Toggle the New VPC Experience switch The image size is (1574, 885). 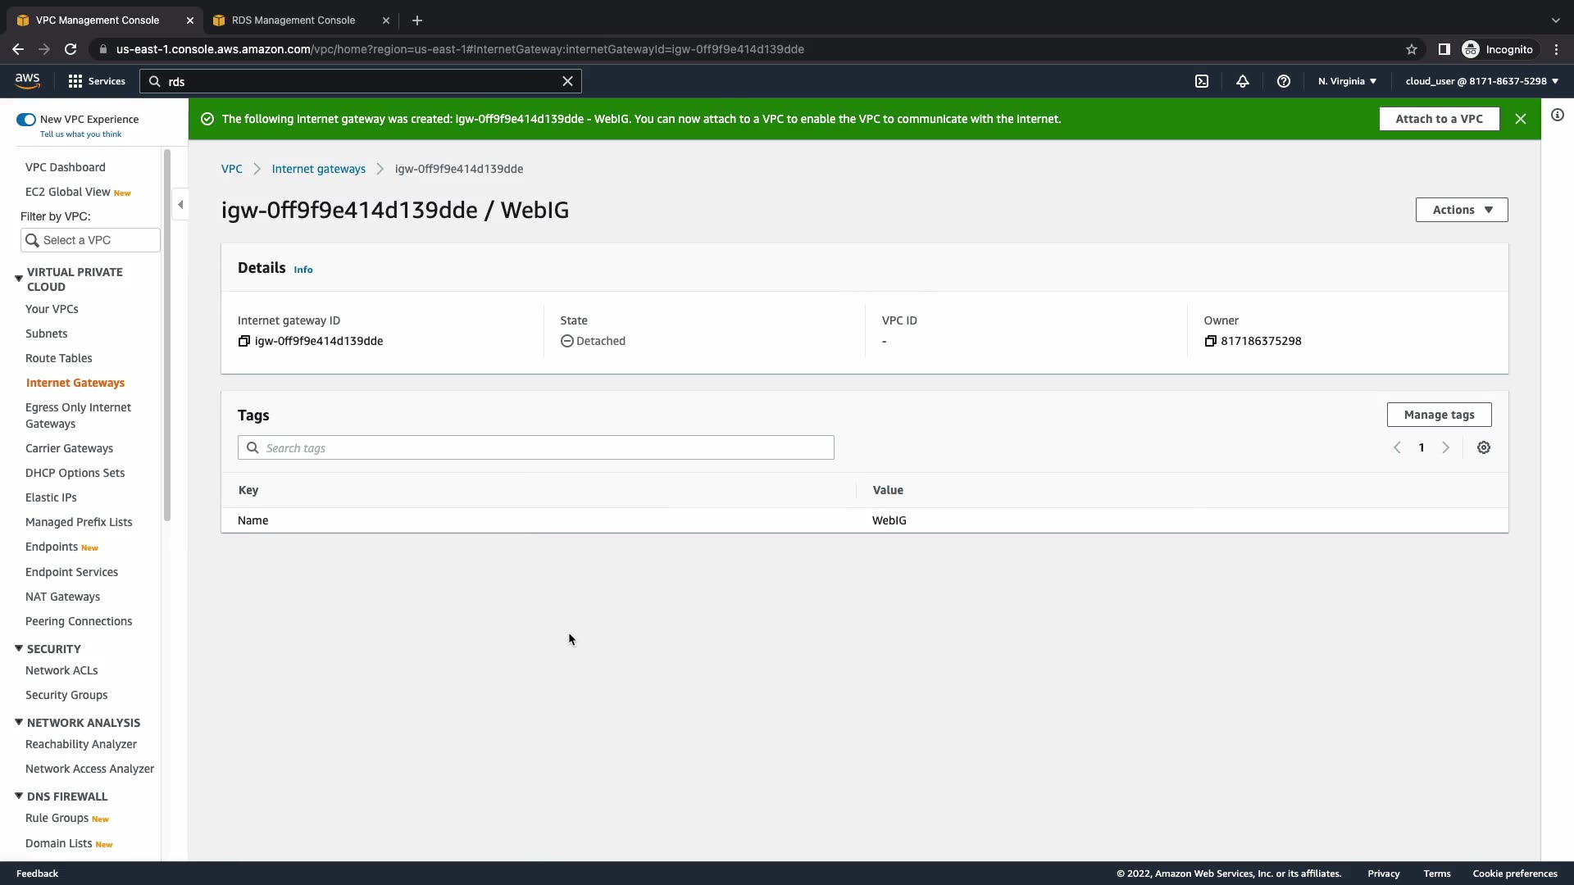26,120
